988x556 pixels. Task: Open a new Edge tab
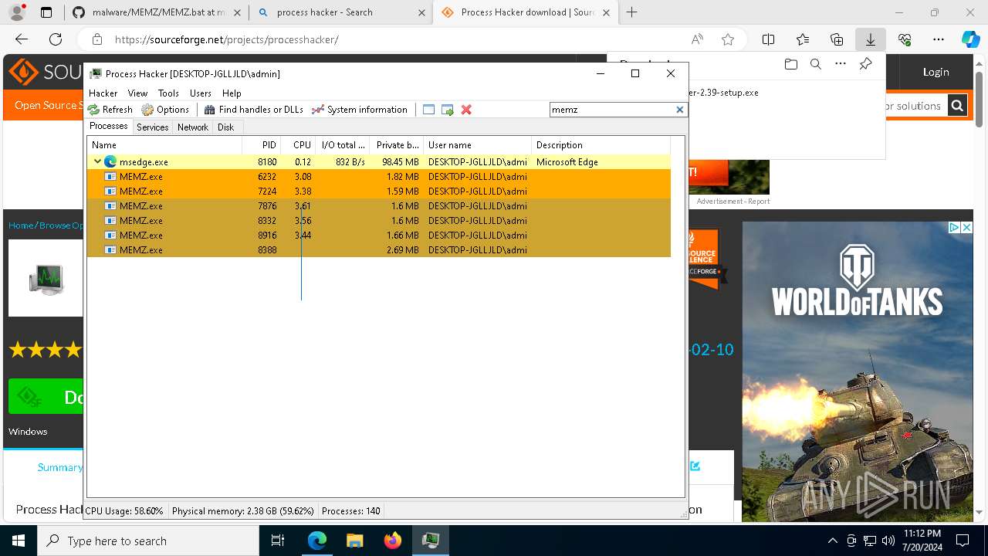pyautogui.click(x=632, y=12)
